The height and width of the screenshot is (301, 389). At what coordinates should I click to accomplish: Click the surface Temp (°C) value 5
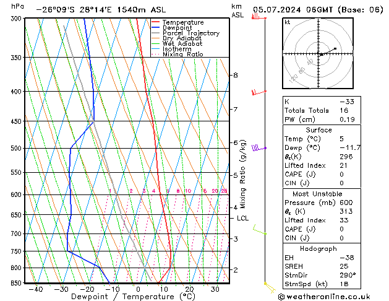(342, 139)
